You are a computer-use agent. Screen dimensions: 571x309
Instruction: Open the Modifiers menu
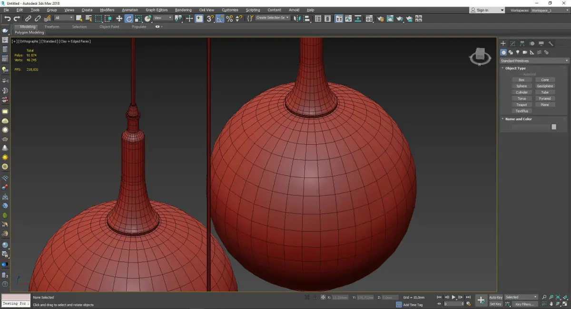point(107,10)
